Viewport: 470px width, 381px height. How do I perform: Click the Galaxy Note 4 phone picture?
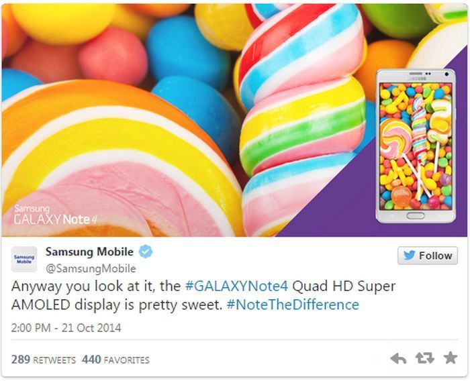(x=416, y=146)
